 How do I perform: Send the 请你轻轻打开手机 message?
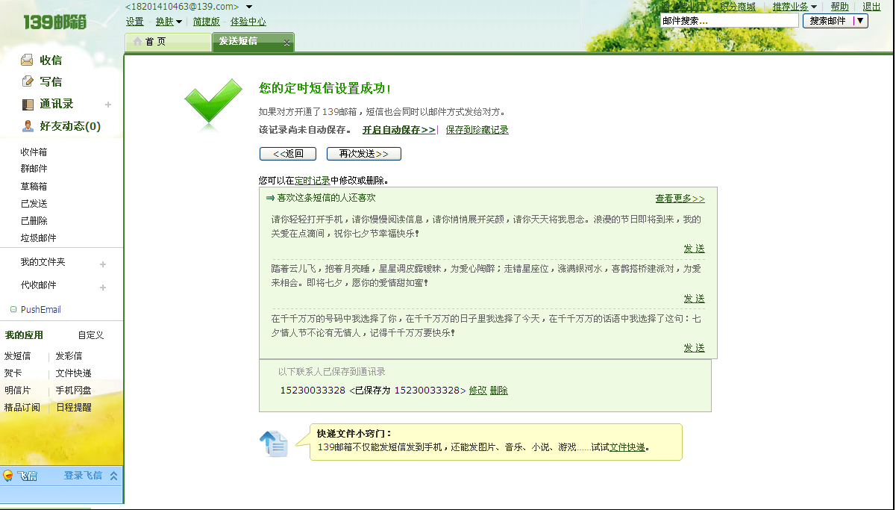pyautogui.click(x=695, y=249)
